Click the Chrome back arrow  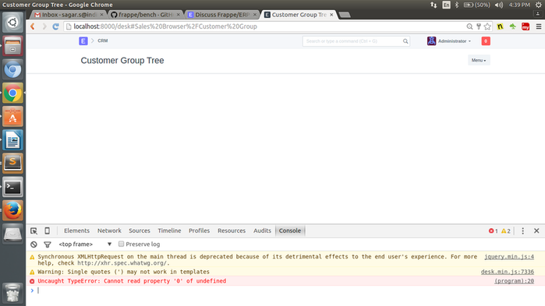tap(33, 26)
